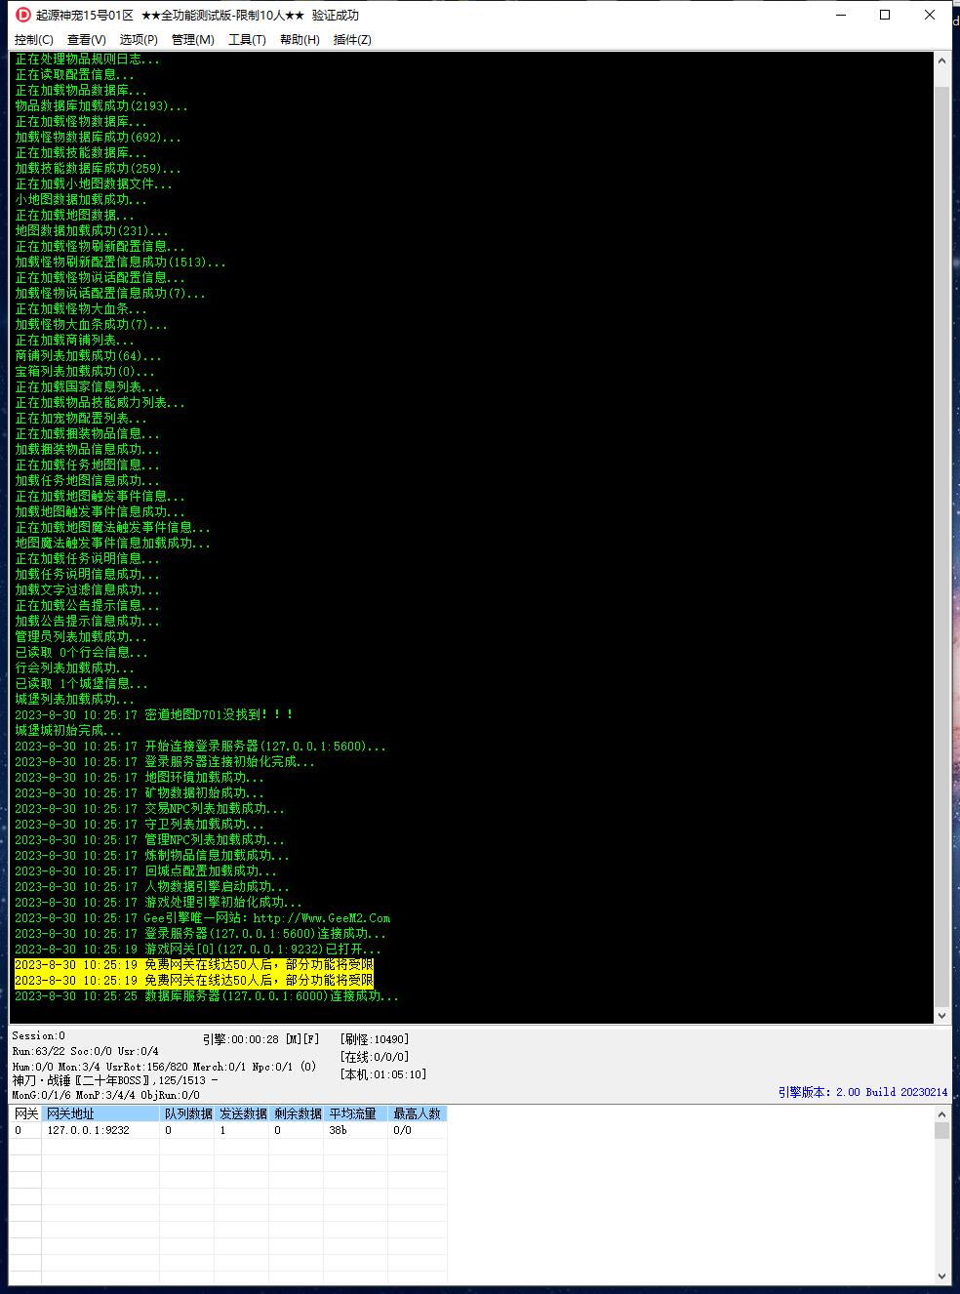This screenshot has width=960, height=1294.
Task: Click the 平均流量 column header
Action: pos(355,1113)
